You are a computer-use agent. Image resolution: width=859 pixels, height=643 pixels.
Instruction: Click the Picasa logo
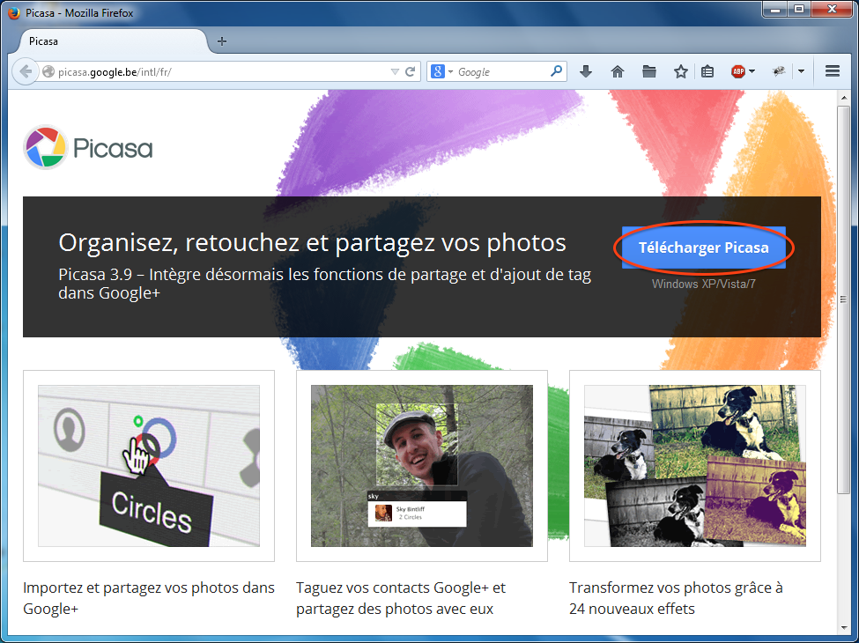87,147
